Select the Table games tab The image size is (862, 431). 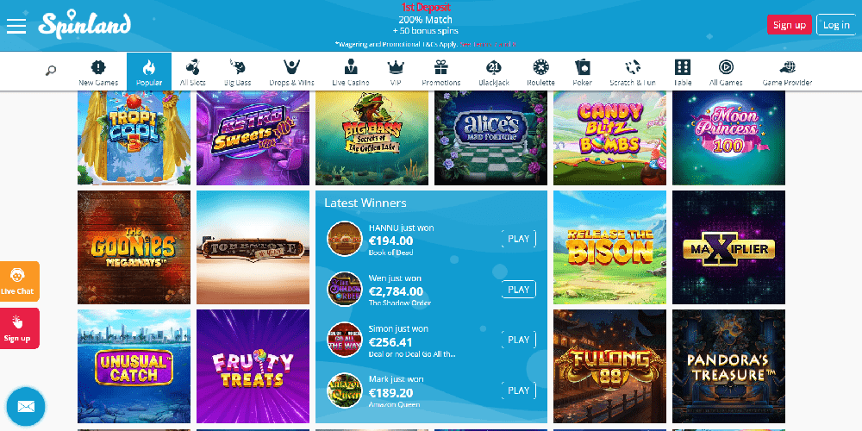tap(682, 72)
